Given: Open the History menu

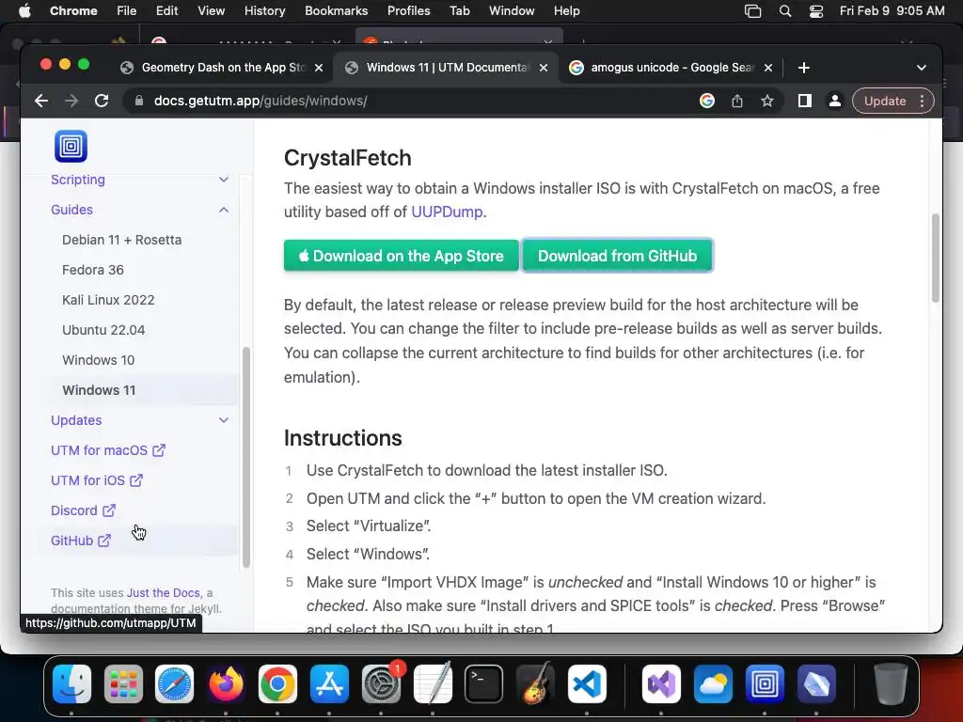Looking at the screenshot, I should coord(264,11).
